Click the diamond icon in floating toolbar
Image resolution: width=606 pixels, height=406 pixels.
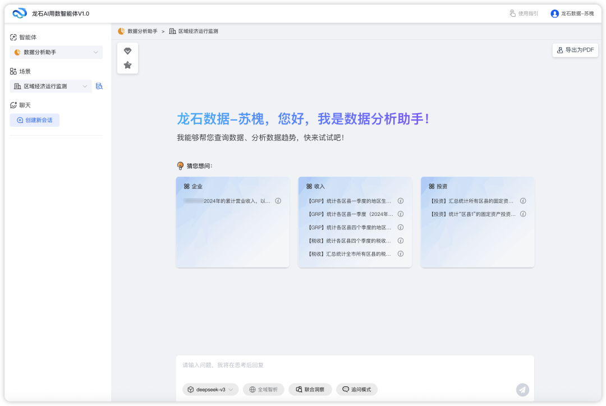point(127,51)
